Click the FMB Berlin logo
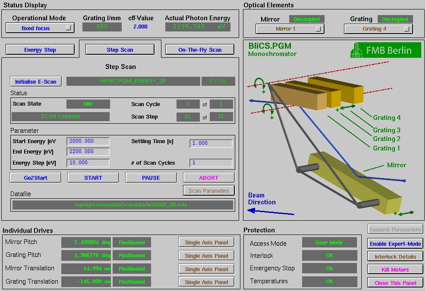This screenshot has height=291, width=426. (x=386, y=50)
